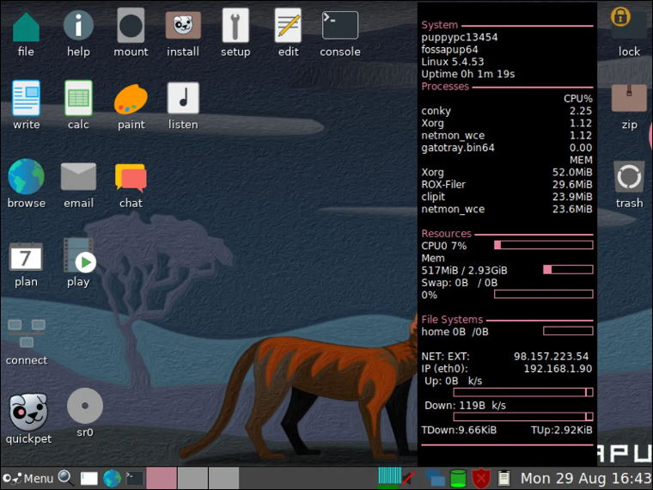Screen dimensions: 653x490
Task: Click the taskbar clock Mon 29 Aug
Action: coord(585,478)
